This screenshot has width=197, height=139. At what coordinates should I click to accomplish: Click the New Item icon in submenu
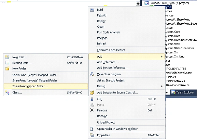(7, 57)
